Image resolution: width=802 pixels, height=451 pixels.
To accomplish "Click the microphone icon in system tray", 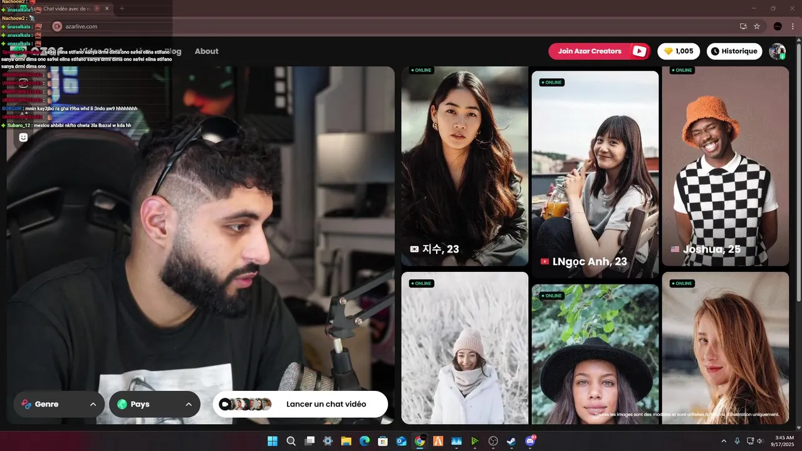I will pyautogui.click(x=737, y=441).
